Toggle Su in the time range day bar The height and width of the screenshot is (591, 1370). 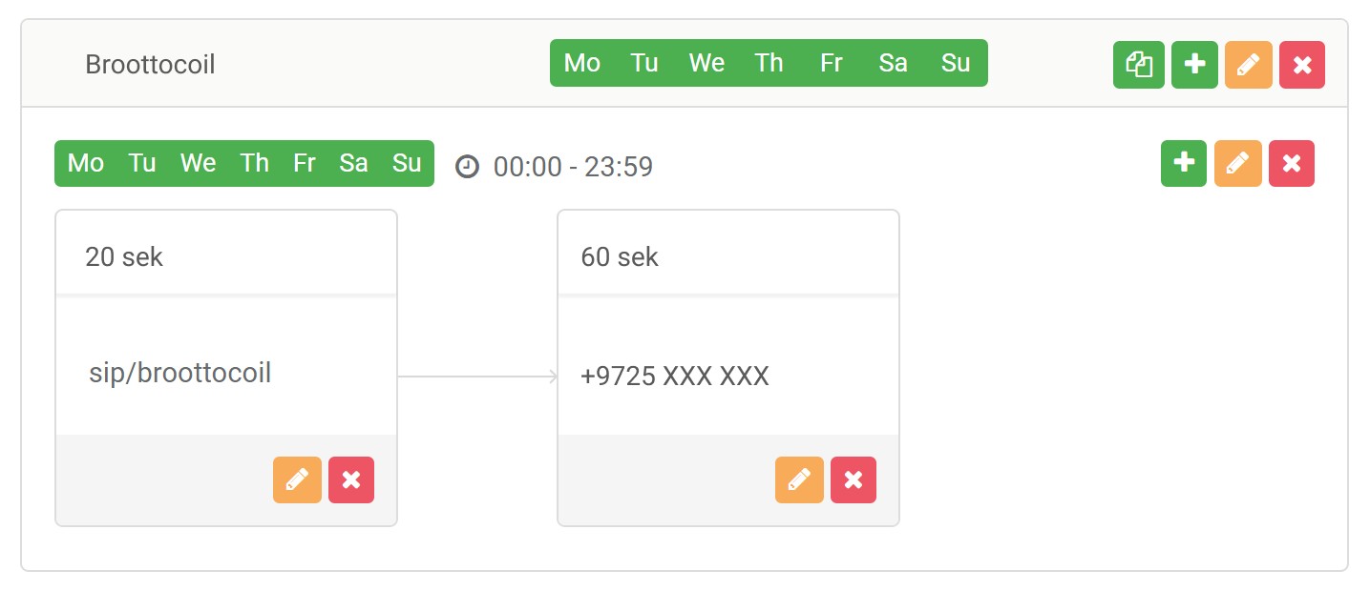(x=407, y=163)
